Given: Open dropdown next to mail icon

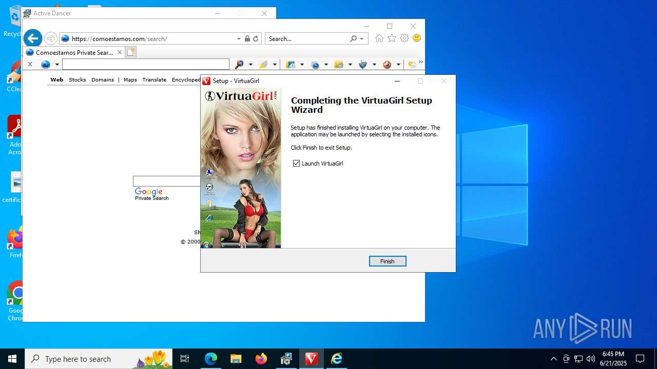Looking at the screenshot, I should [350, 65].
